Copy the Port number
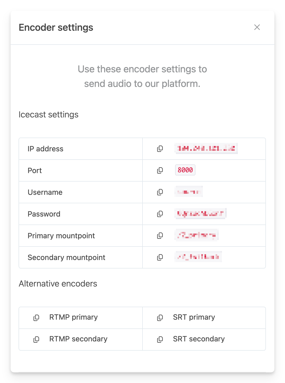This screenshot has height=383, width=285. point(160,170)
